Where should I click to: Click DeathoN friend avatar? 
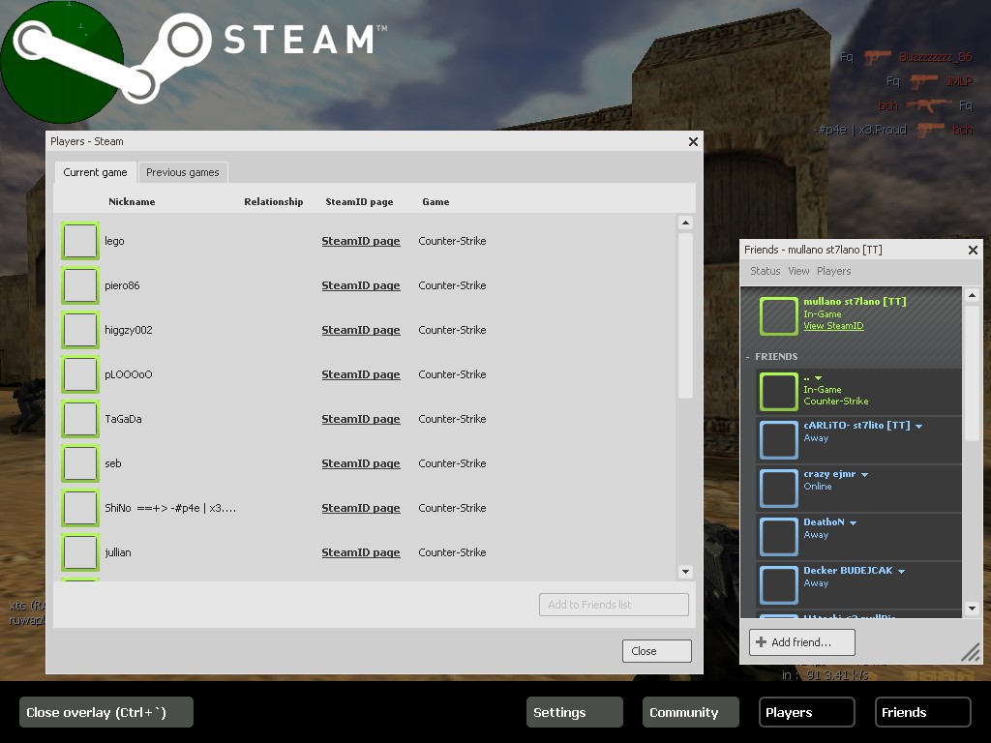coord(779,536)
